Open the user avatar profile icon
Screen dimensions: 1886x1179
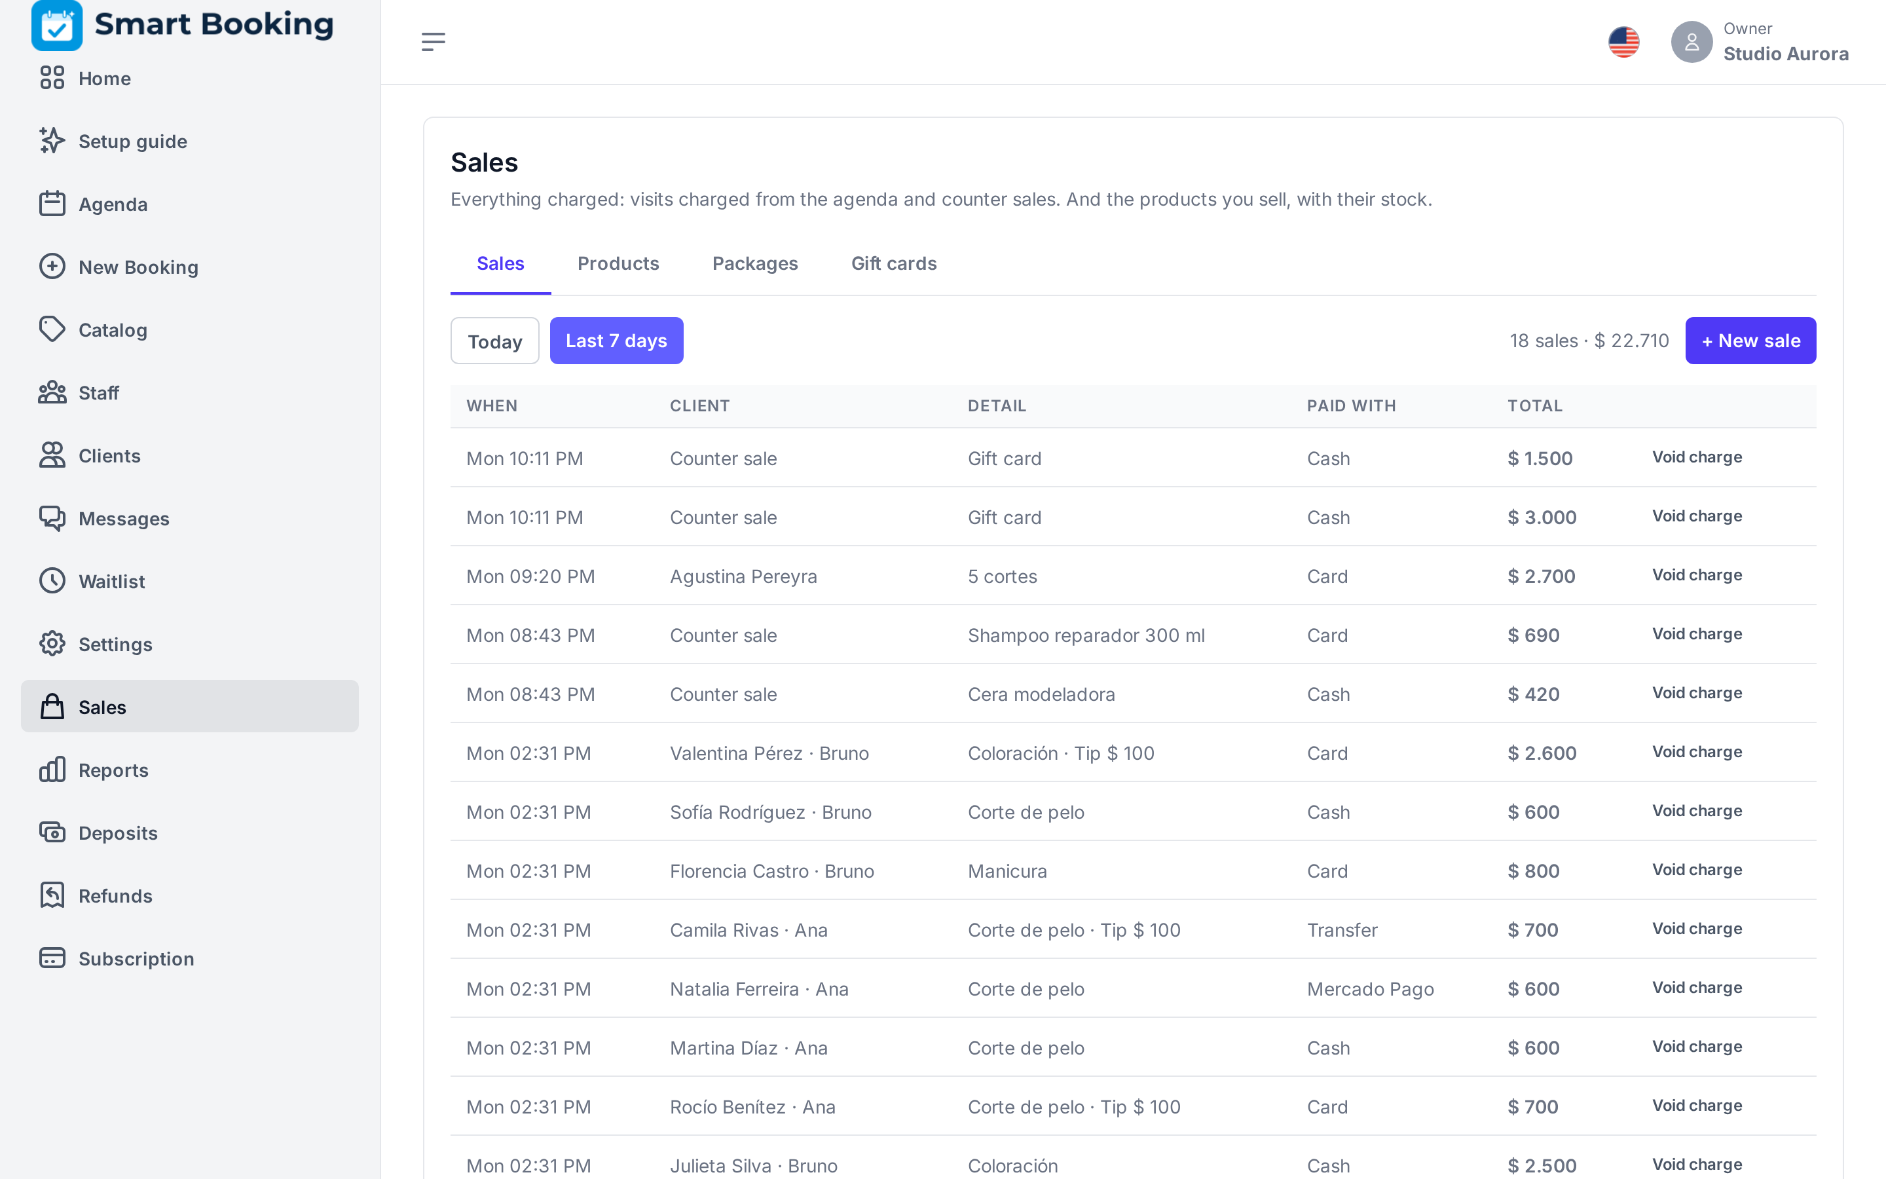(x=1691, y=42)
